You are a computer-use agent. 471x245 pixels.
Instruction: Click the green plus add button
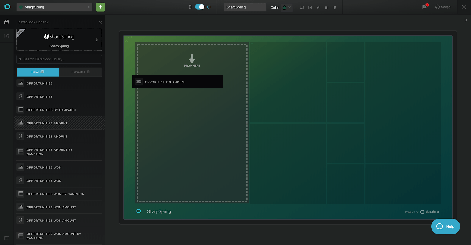click(100, 7)
